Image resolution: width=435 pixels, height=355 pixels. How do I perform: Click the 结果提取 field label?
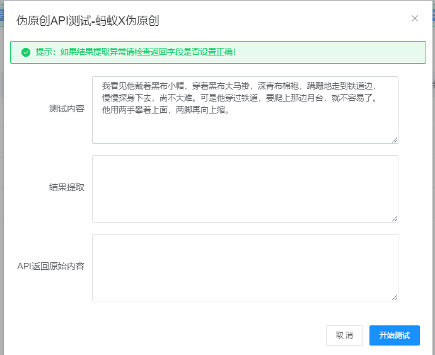[x=66, y=187]
